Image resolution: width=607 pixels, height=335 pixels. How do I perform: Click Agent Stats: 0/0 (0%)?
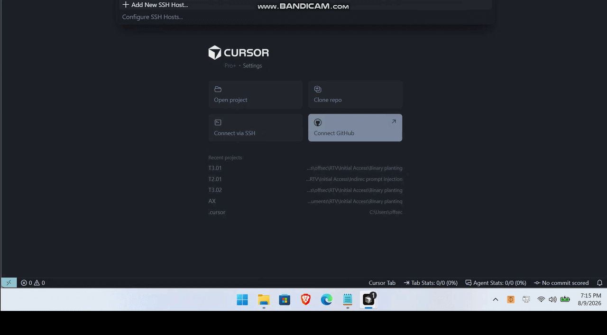[x=496, y=283]
